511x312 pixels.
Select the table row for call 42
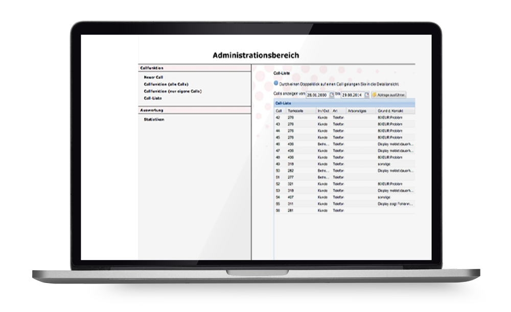click(345, 117)
